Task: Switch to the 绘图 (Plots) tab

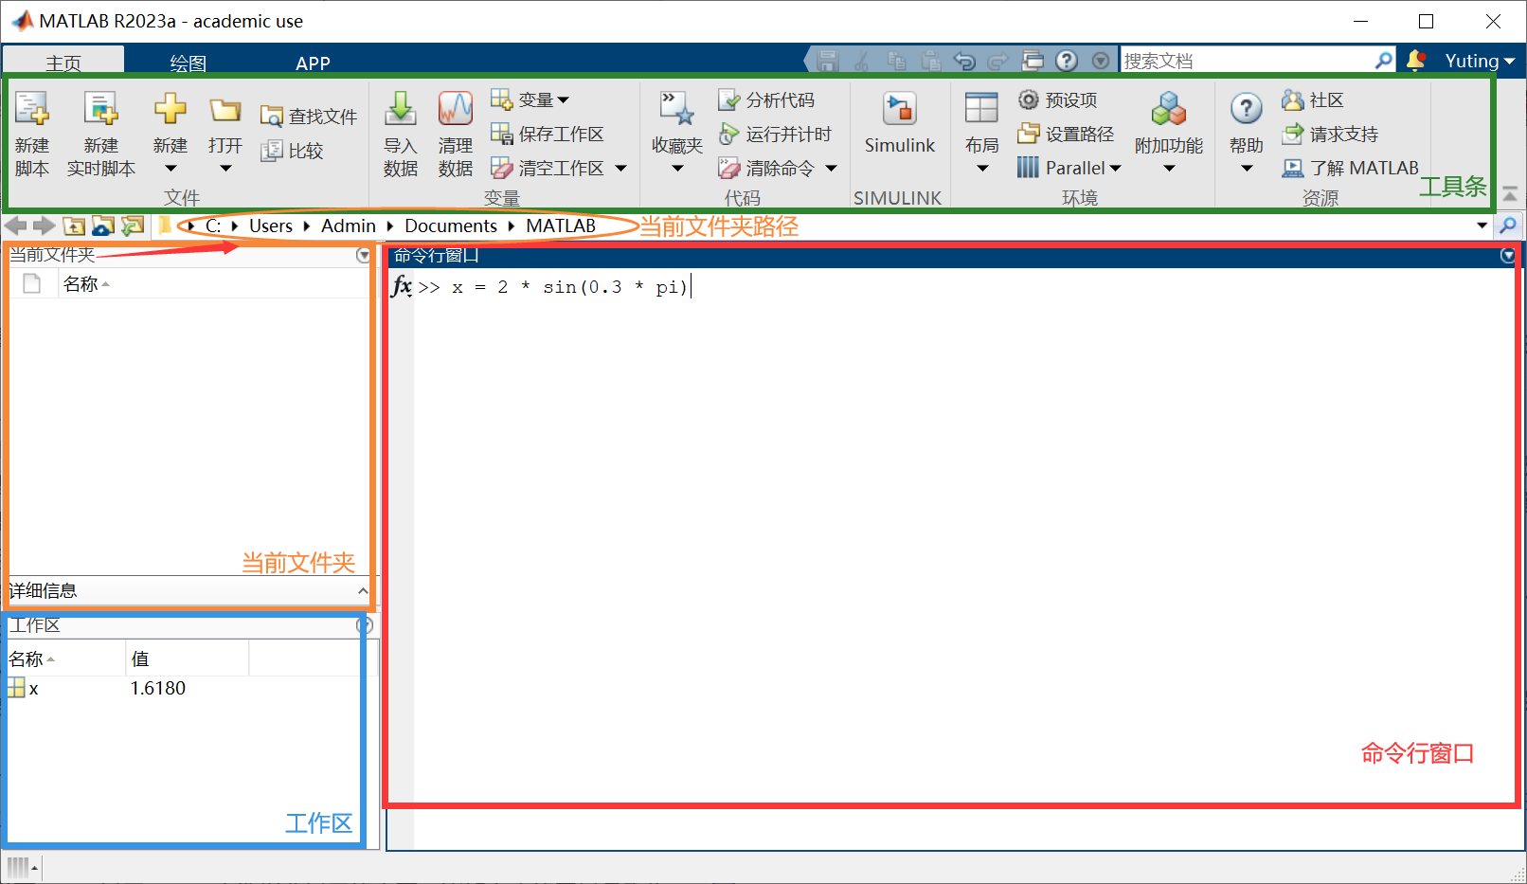Action: tap(188, 63)
